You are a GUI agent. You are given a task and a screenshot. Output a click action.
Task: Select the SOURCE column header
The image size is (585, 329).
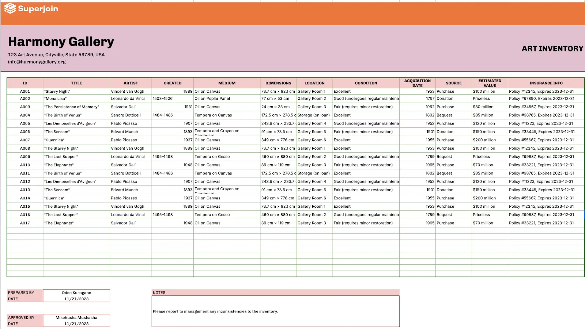coord(454,83)
